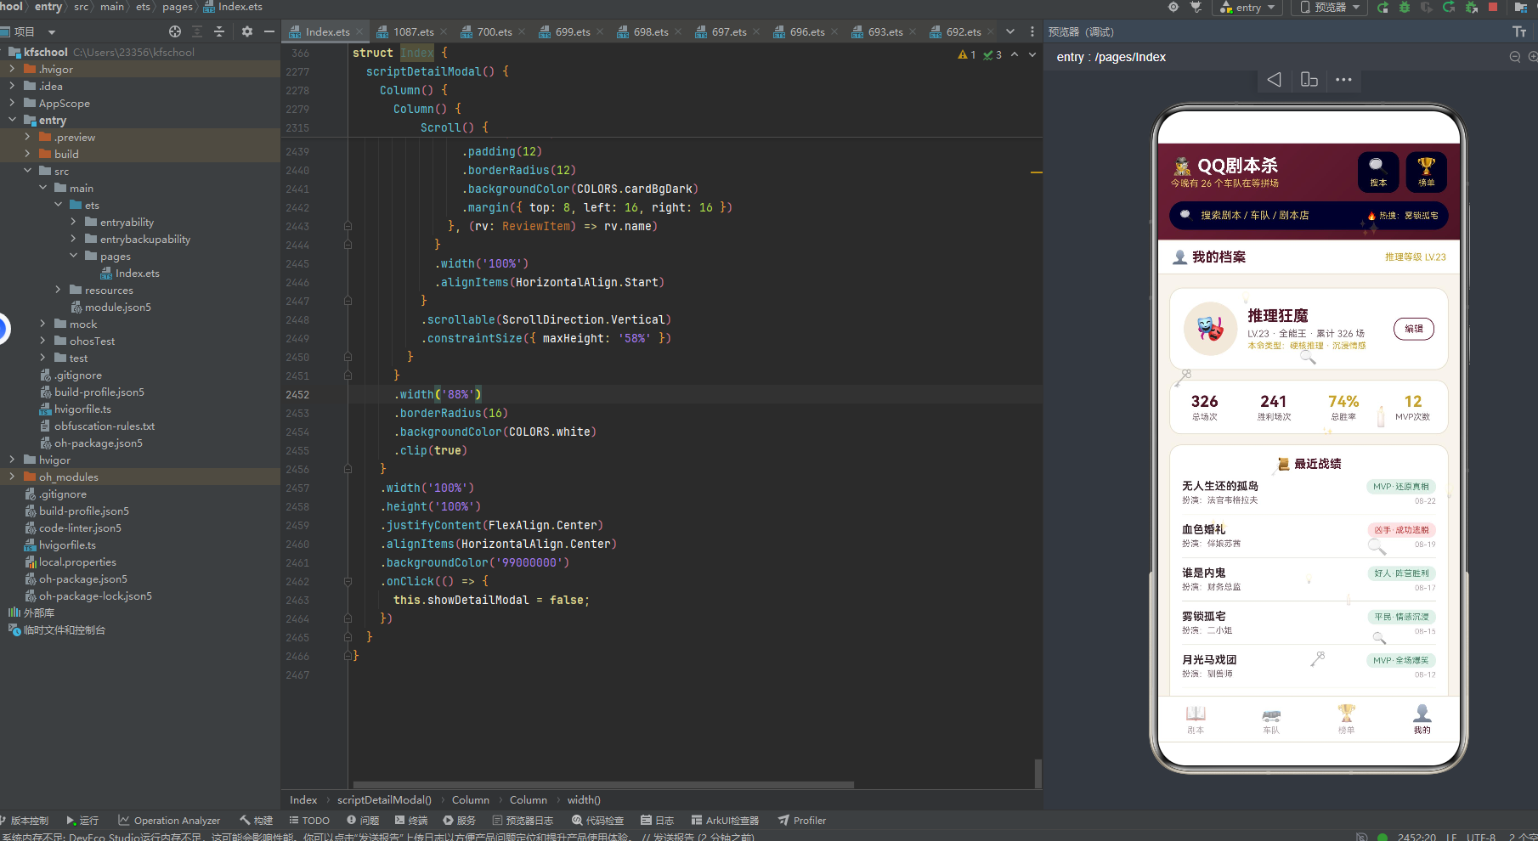Image resolution: width=1538 pixels, height=841 pixels.
Task: Toggle code fold marker at line 2456
Action: click(x=348, y=470)
